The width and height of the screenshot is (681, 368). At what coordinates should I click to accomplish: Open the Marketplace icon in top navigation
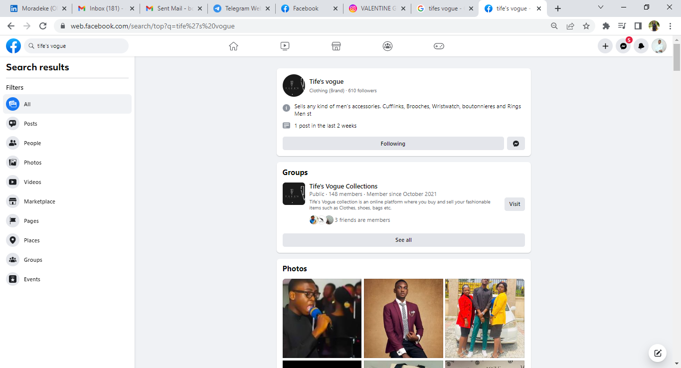[x=336, y=46]
